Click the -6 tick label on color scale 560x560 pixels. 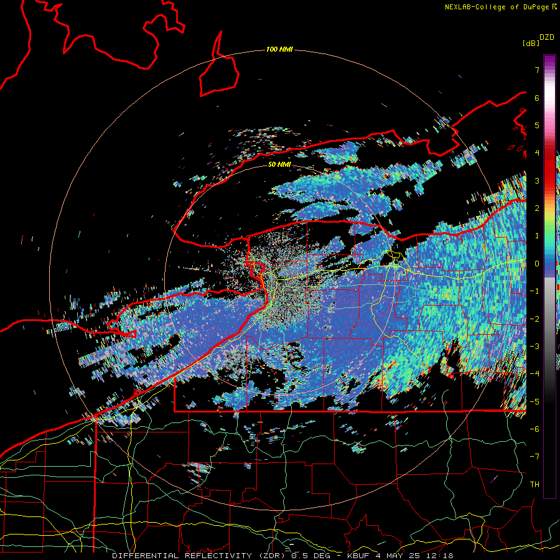coord(534,429)
